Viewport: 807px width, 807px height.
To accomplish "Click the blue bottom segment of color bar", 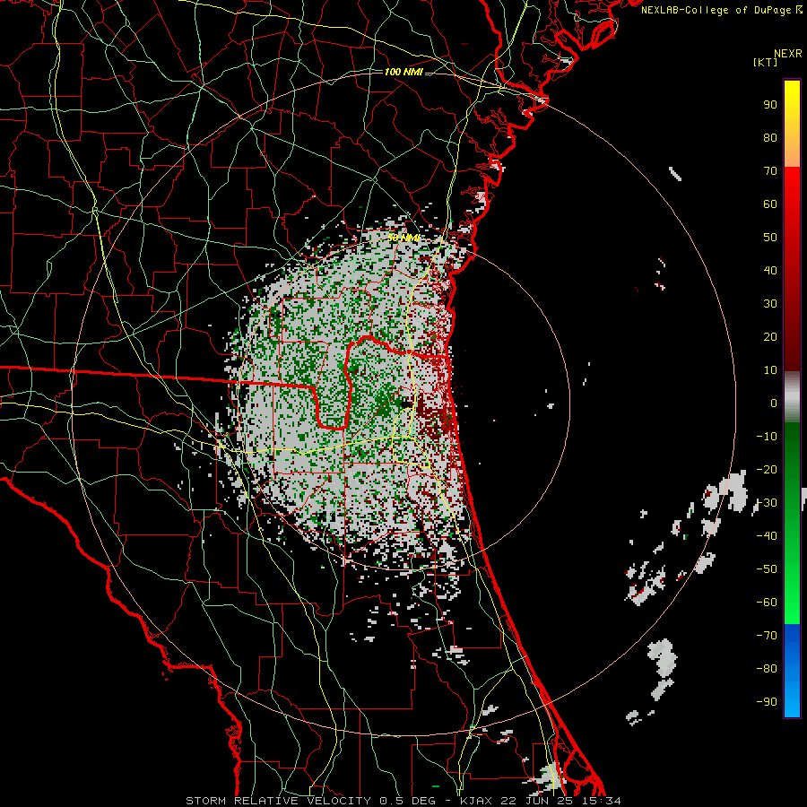I will pos(792,671).
